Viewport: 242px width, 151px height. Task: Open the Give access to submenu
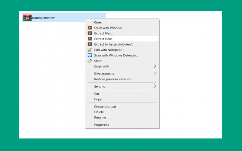click(122, 74)
